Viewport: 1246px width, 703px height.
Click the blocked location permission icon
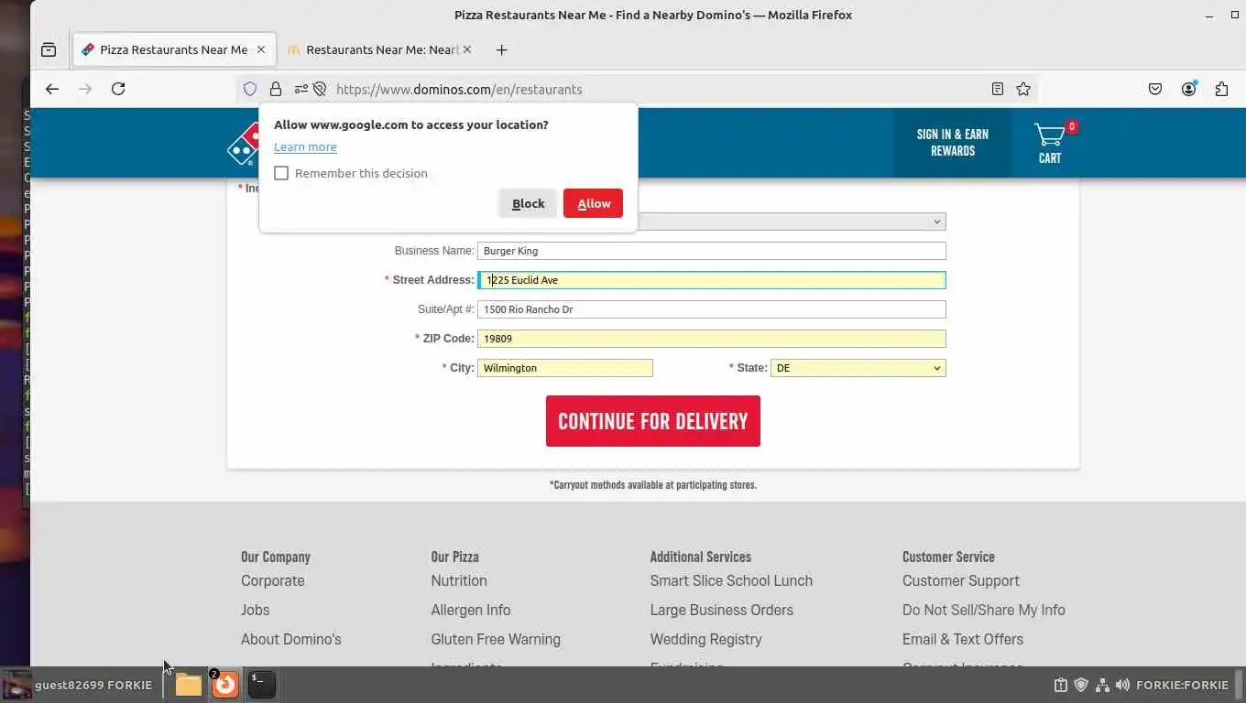(x=320, y=89)
